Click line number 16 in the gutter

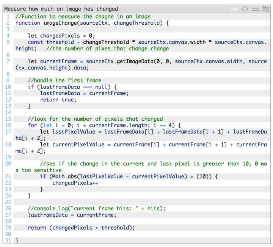coord(8,125)
